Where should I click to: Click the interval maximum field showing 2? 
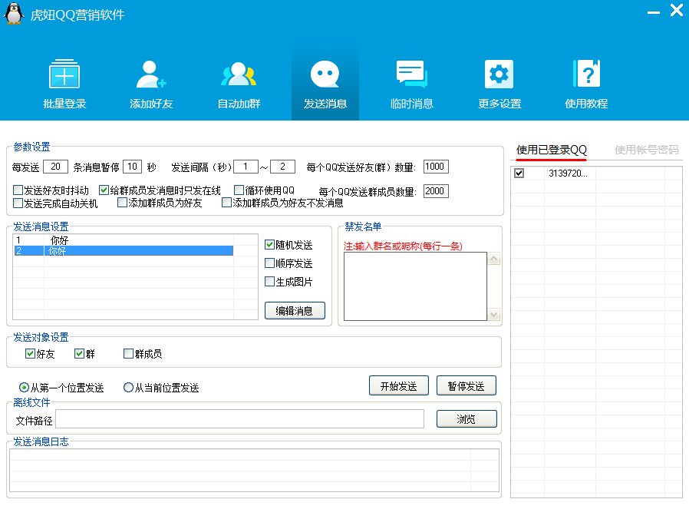click(x=282, y=167)
